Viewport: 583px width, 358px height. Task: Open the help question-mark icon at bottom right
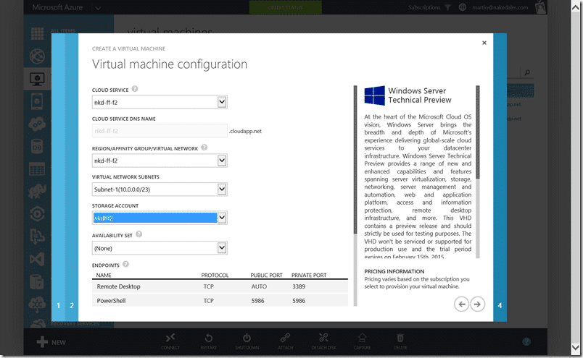(x=526, y=341)
